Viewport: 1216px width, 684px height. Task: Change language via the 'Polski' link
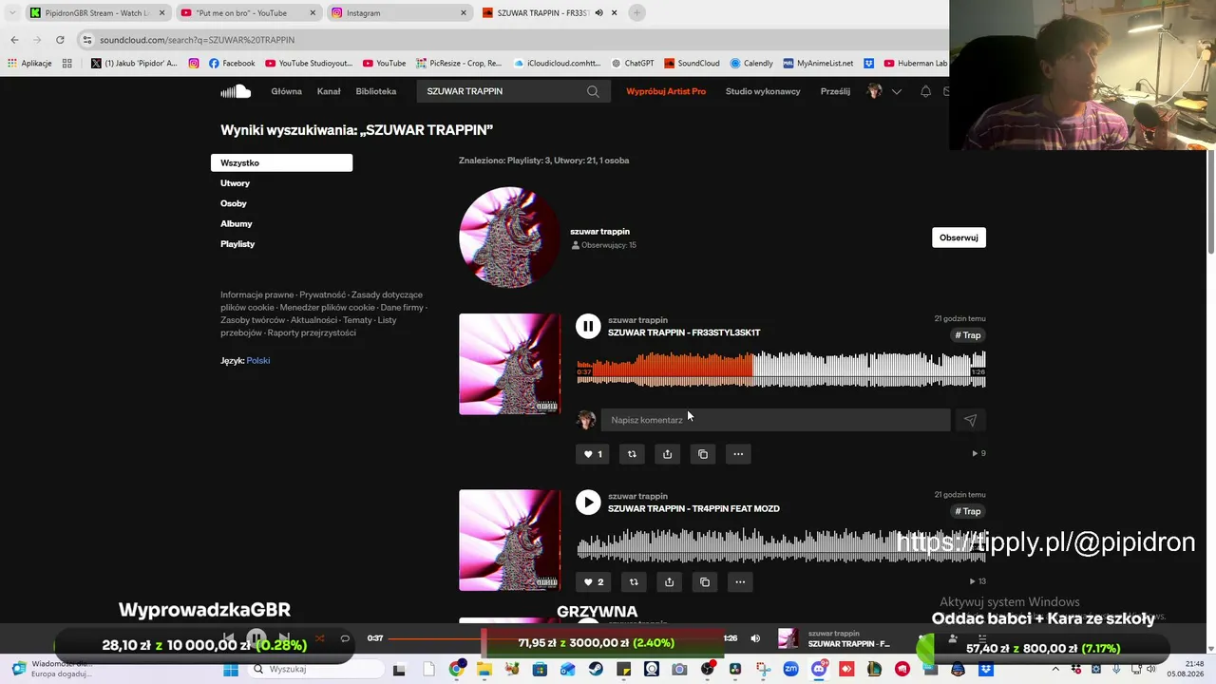[258, 361]
